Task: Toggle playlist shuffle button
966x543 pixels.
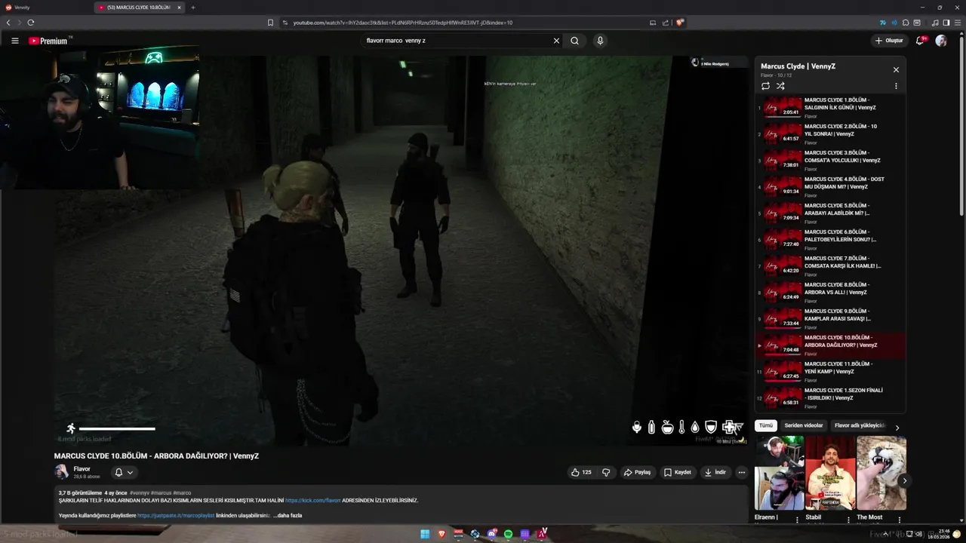Action: click(x=780, y=86)
